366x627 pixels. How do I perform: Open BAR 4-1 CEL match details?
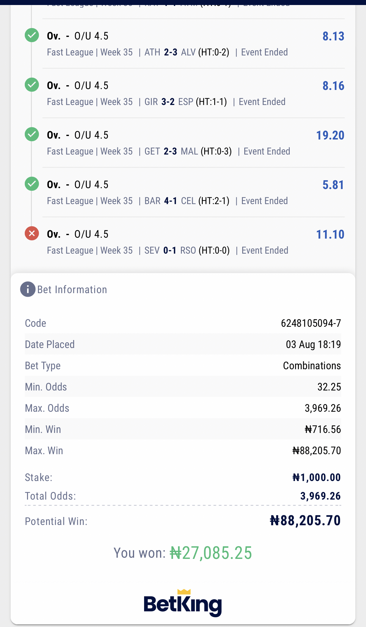(x=187, y=201)
